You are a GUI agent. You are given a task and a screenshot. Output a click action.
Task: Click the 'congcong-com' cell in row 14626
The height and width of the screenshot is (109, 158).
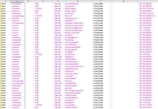coord(71,18)
